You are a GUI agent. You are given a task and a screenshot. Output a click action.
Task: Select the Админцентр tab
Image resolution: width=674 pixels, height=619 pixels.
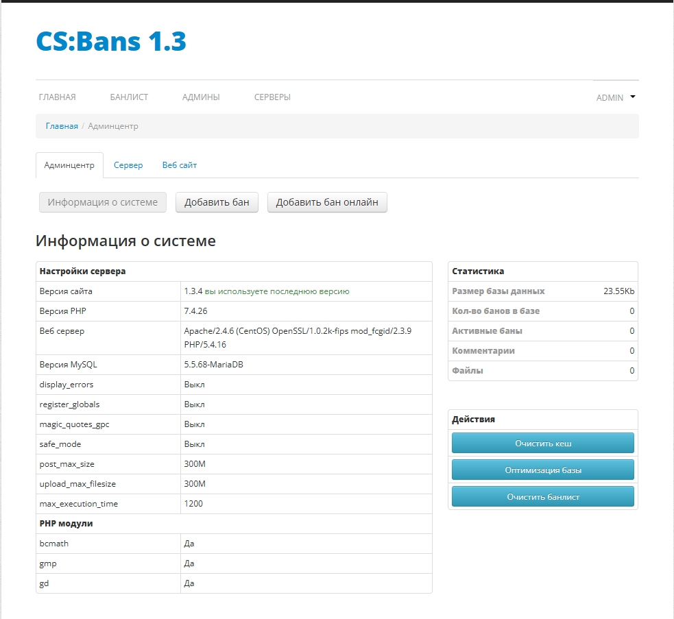coord(69,165)
